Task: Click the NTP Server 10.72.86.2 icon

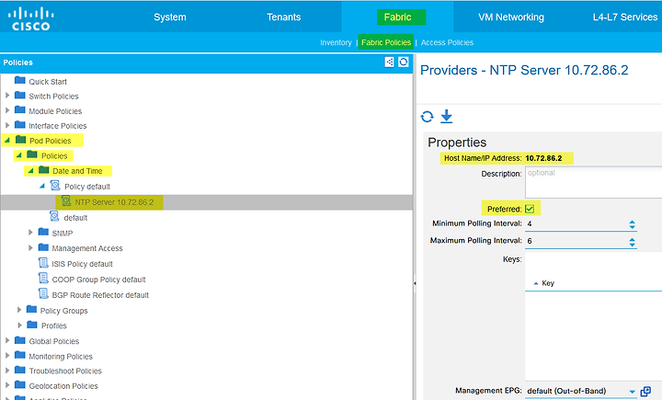Action: [x=66, y=201]
